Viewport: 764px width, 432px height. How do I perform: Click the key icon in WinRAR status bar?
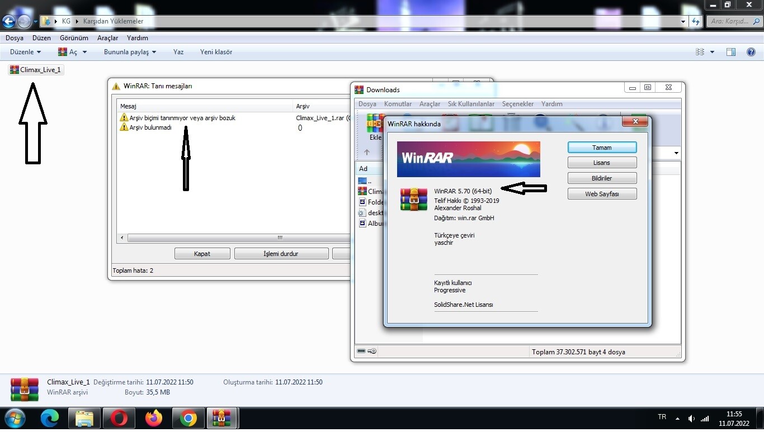point(372,352)
